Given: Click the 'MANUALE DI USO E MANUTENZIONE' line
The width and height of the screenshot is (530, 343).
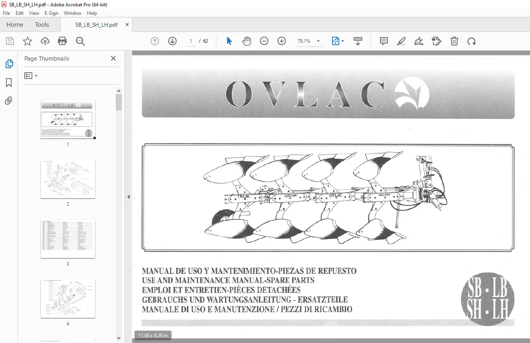Looking at the screenshot, I should 247,309.
